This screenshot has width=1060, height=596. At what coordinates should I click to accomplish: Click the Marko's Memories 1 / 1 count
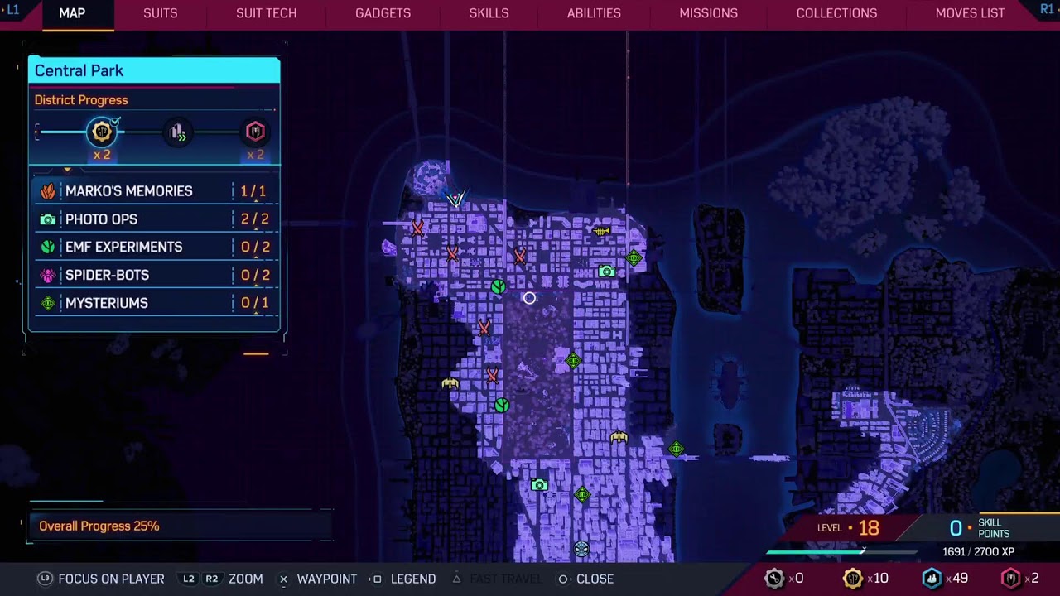(x=253, y=191)
